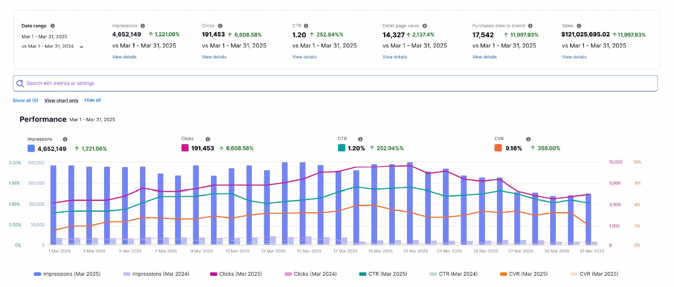Click the 14,327 detail page views value
674x287 pixels.
393,35
